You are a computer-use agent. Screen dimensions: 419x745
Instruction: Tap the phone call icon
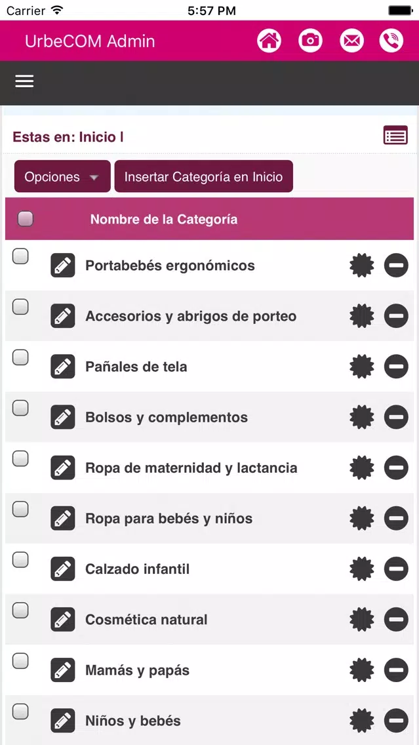(x=391, y=41)
